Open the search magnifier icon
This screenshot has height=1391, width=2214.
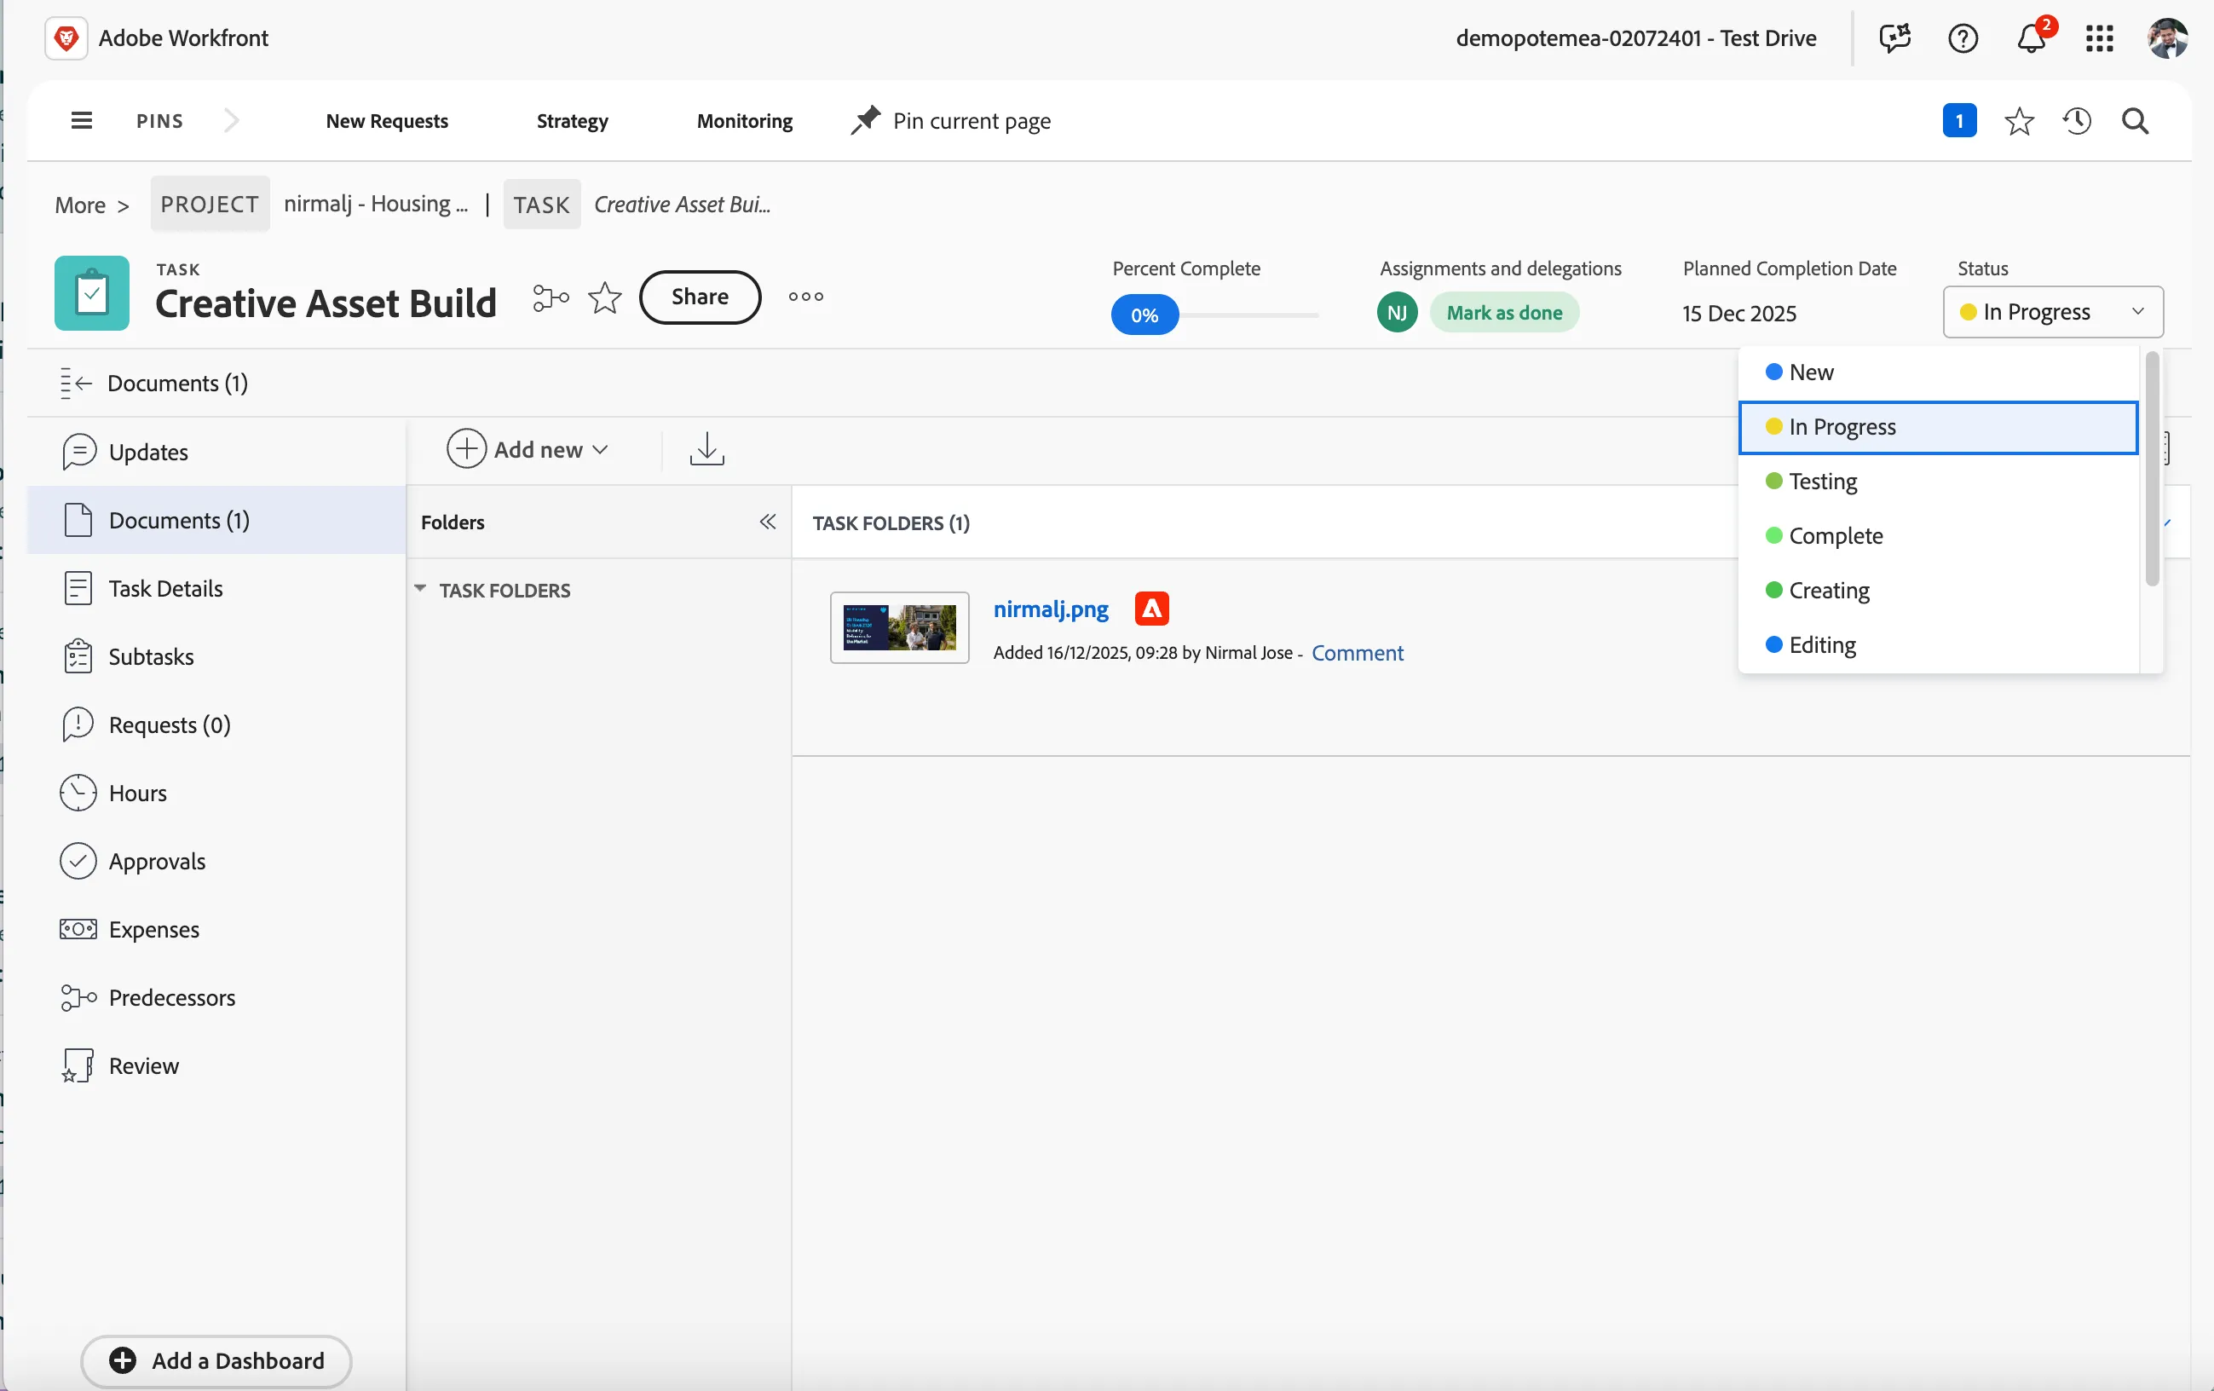click(2135, 121)
